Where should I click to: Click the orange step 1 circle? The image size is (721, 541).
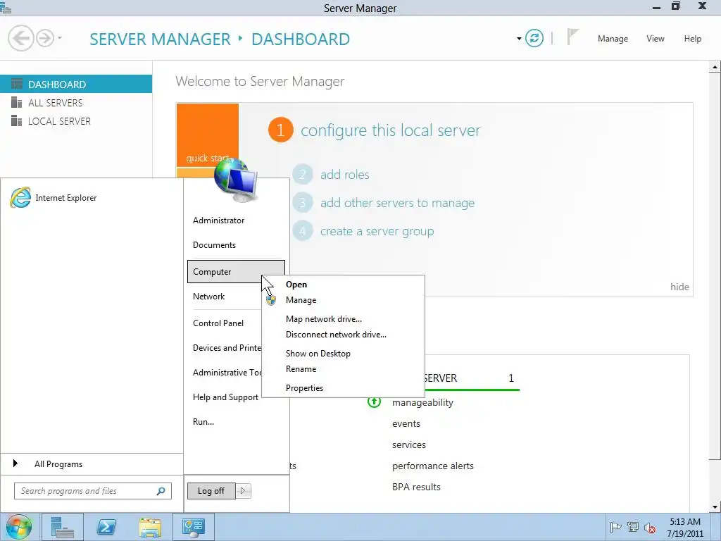click(x=280, y=130)
